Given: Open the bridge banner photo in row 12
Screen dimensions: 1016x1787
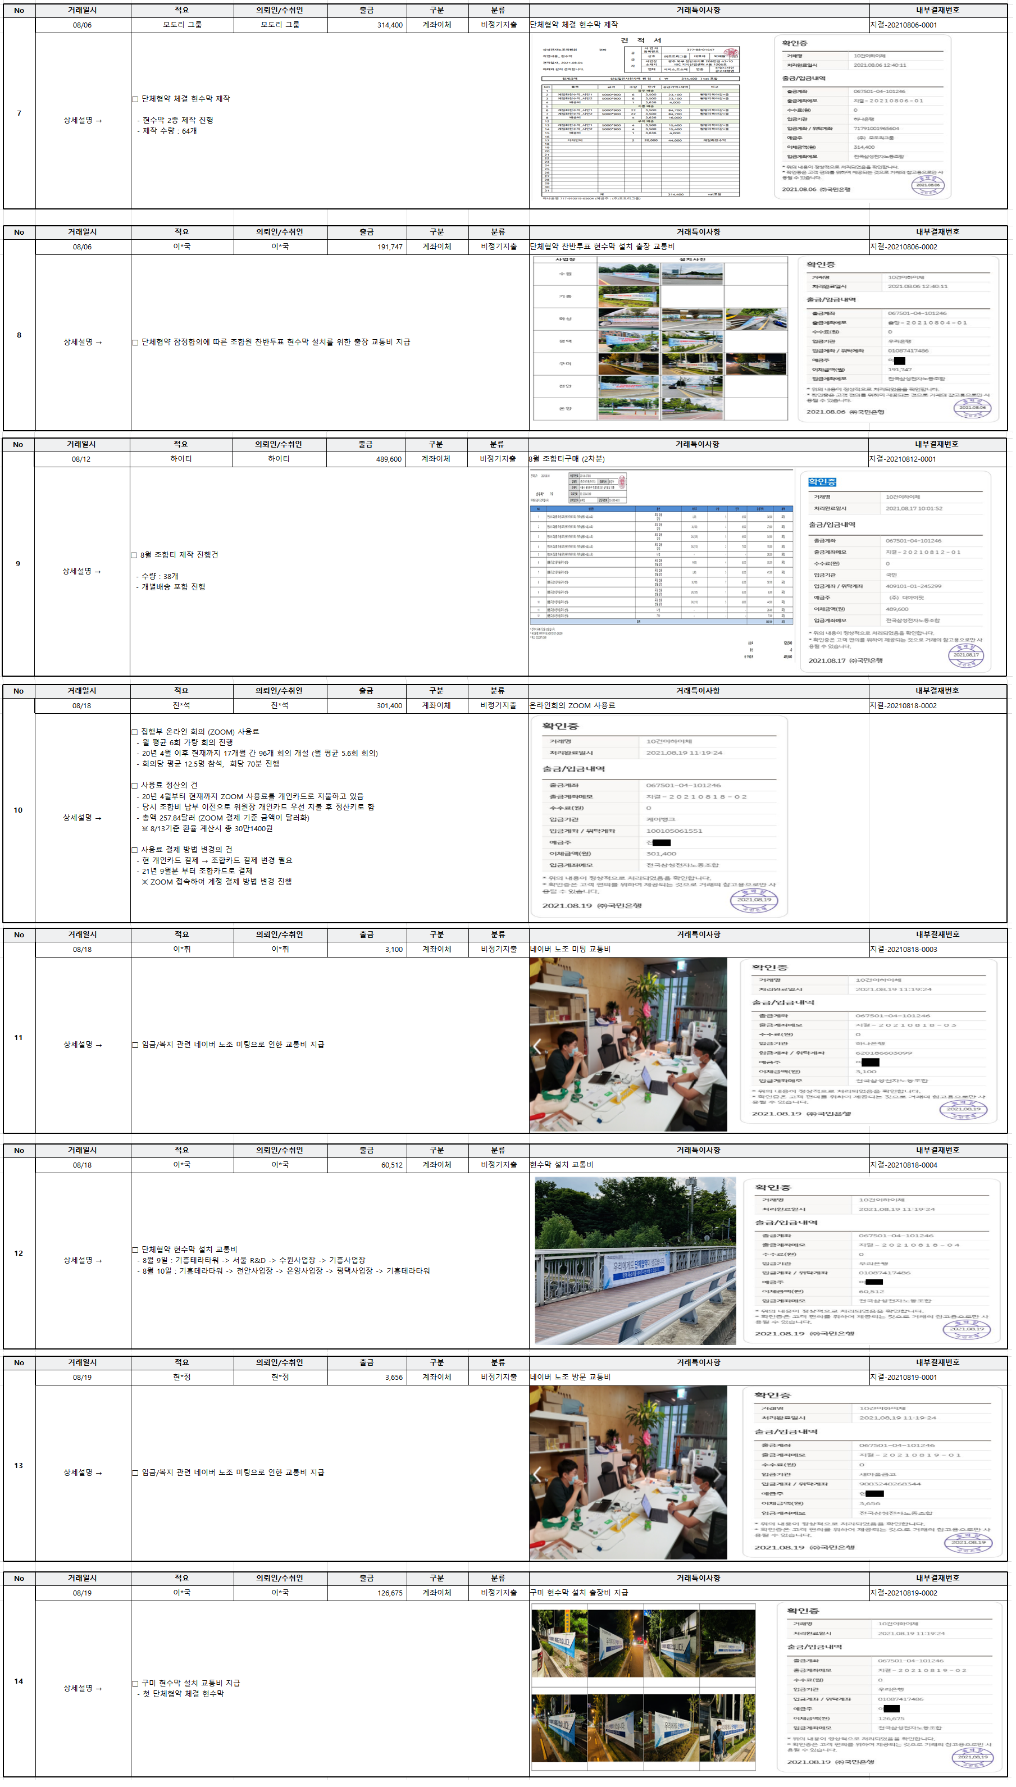Looking at the screenshot, I should click(x=635, y=1260).
